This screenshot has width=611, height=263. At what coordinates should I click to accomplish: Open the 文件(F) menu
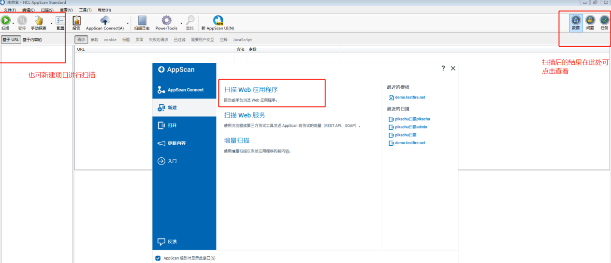click(10, 10)
